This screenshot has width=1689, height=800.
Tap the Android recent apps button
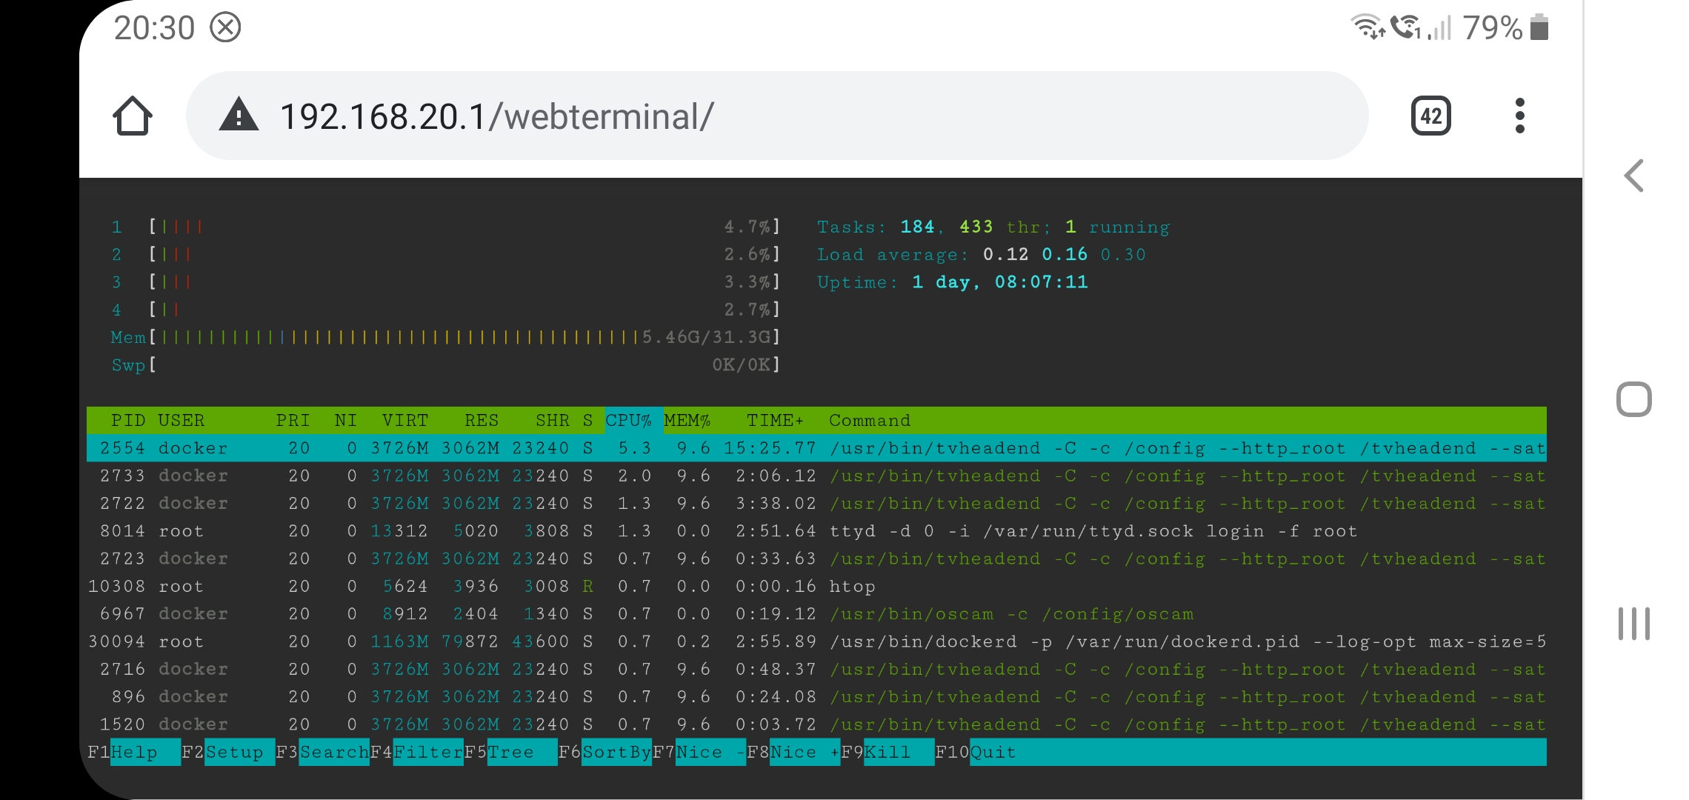point(1633,623)
